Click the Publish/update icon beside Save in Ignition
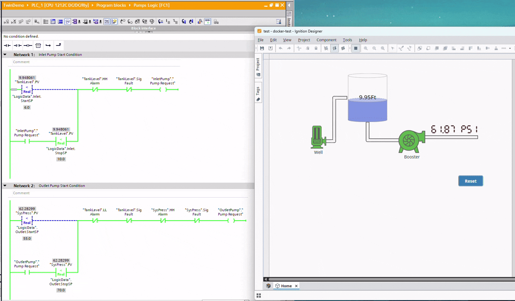This screenshot has width=515, height=301. click(x=270, y=48)
